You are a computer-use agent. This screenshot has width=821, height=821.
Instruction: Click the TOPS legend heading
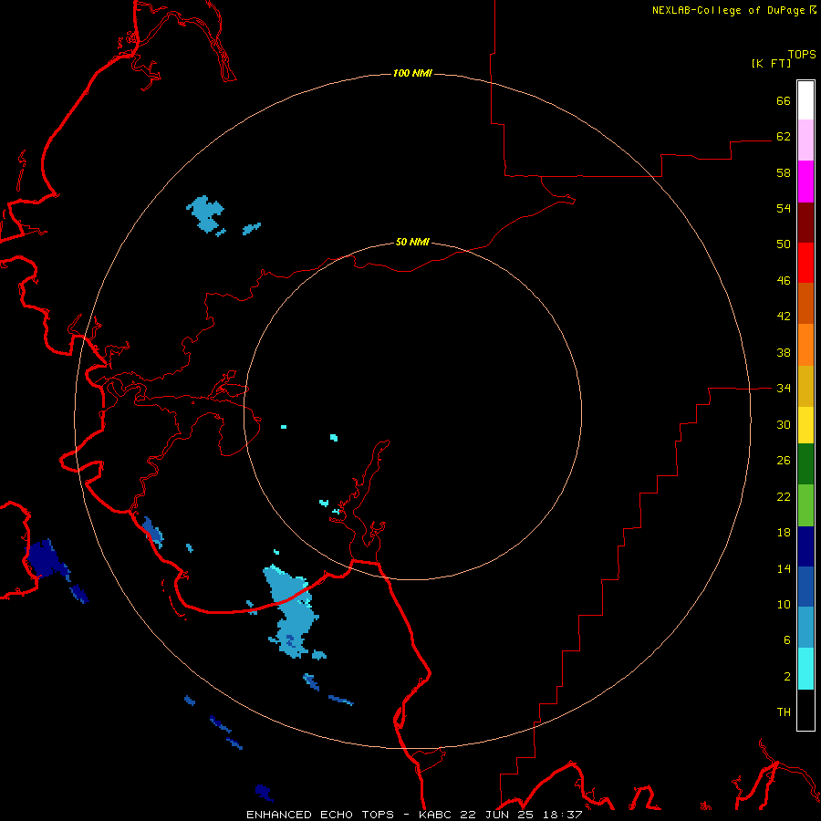802,55
